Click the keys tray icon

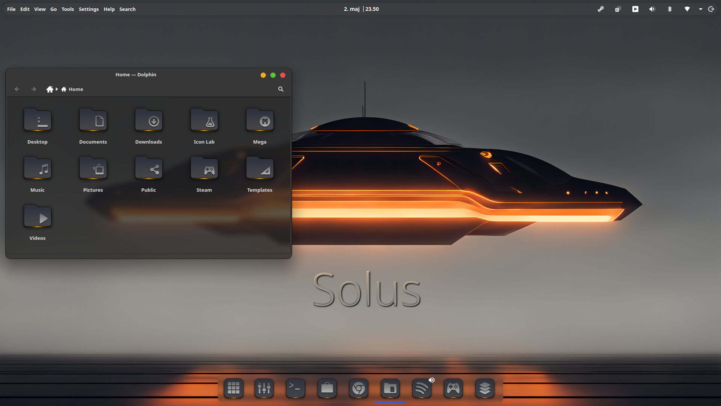601,9
